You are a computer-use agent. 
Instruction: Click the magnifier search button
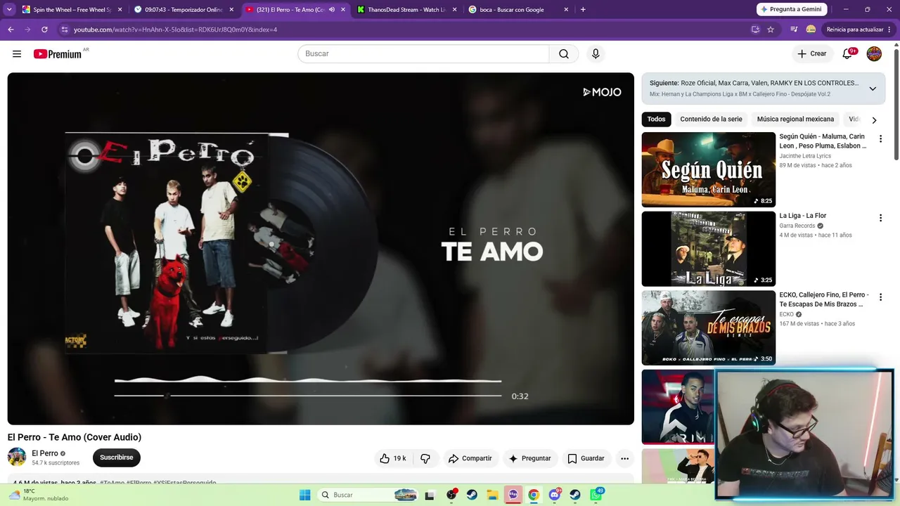tap(564, 54)
